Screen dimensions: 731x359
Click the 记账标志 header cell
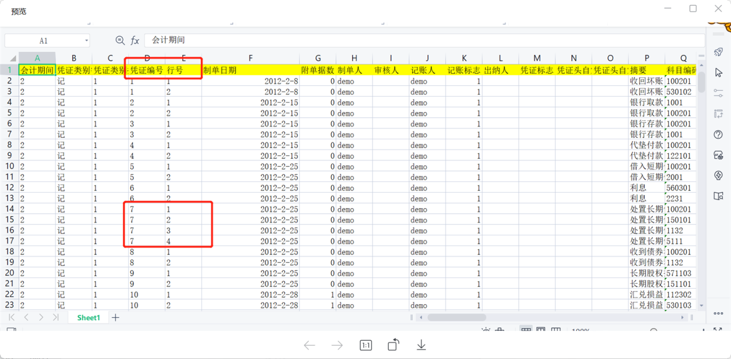pyautogui.click(x=464, y=70)
